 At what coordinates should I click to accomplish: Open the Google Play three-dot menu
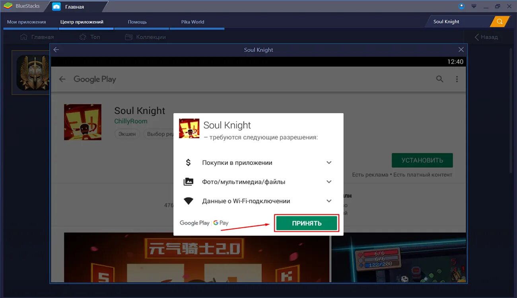click(x=457, y=79)
